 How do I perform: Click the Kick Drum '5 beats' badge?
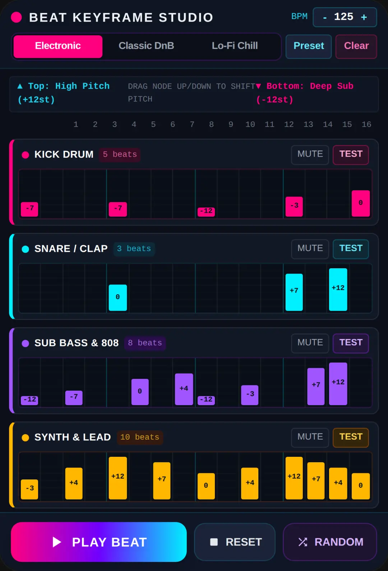120,154
